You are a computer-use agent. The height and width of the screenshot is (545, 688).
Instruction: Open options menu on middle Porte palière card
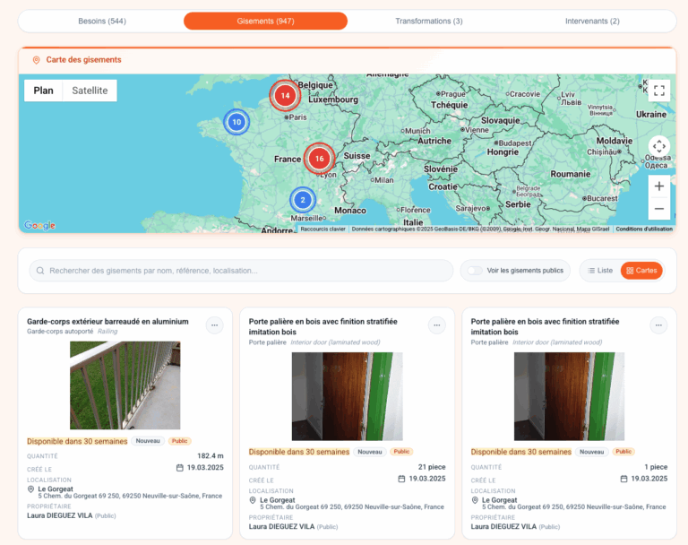[436, 325]
